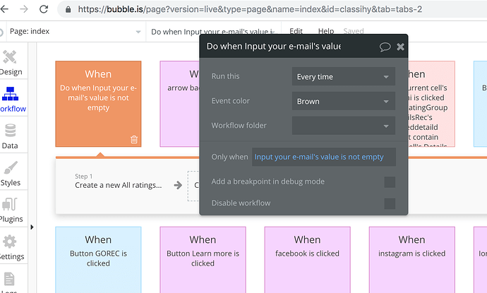Screen dimensions: 487x293
Task: Select the orange 'Input your e-mail's value' event
Action: click(98, 104)
